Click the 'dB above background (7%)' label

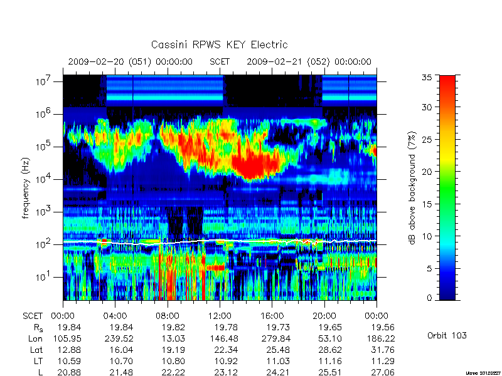(412, 188)
